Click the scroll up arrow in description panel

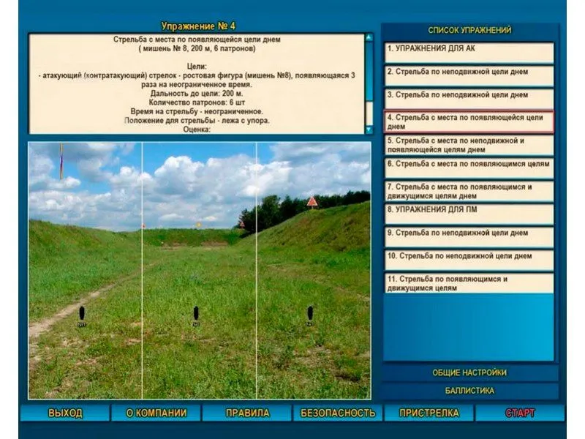click(369, 37)
